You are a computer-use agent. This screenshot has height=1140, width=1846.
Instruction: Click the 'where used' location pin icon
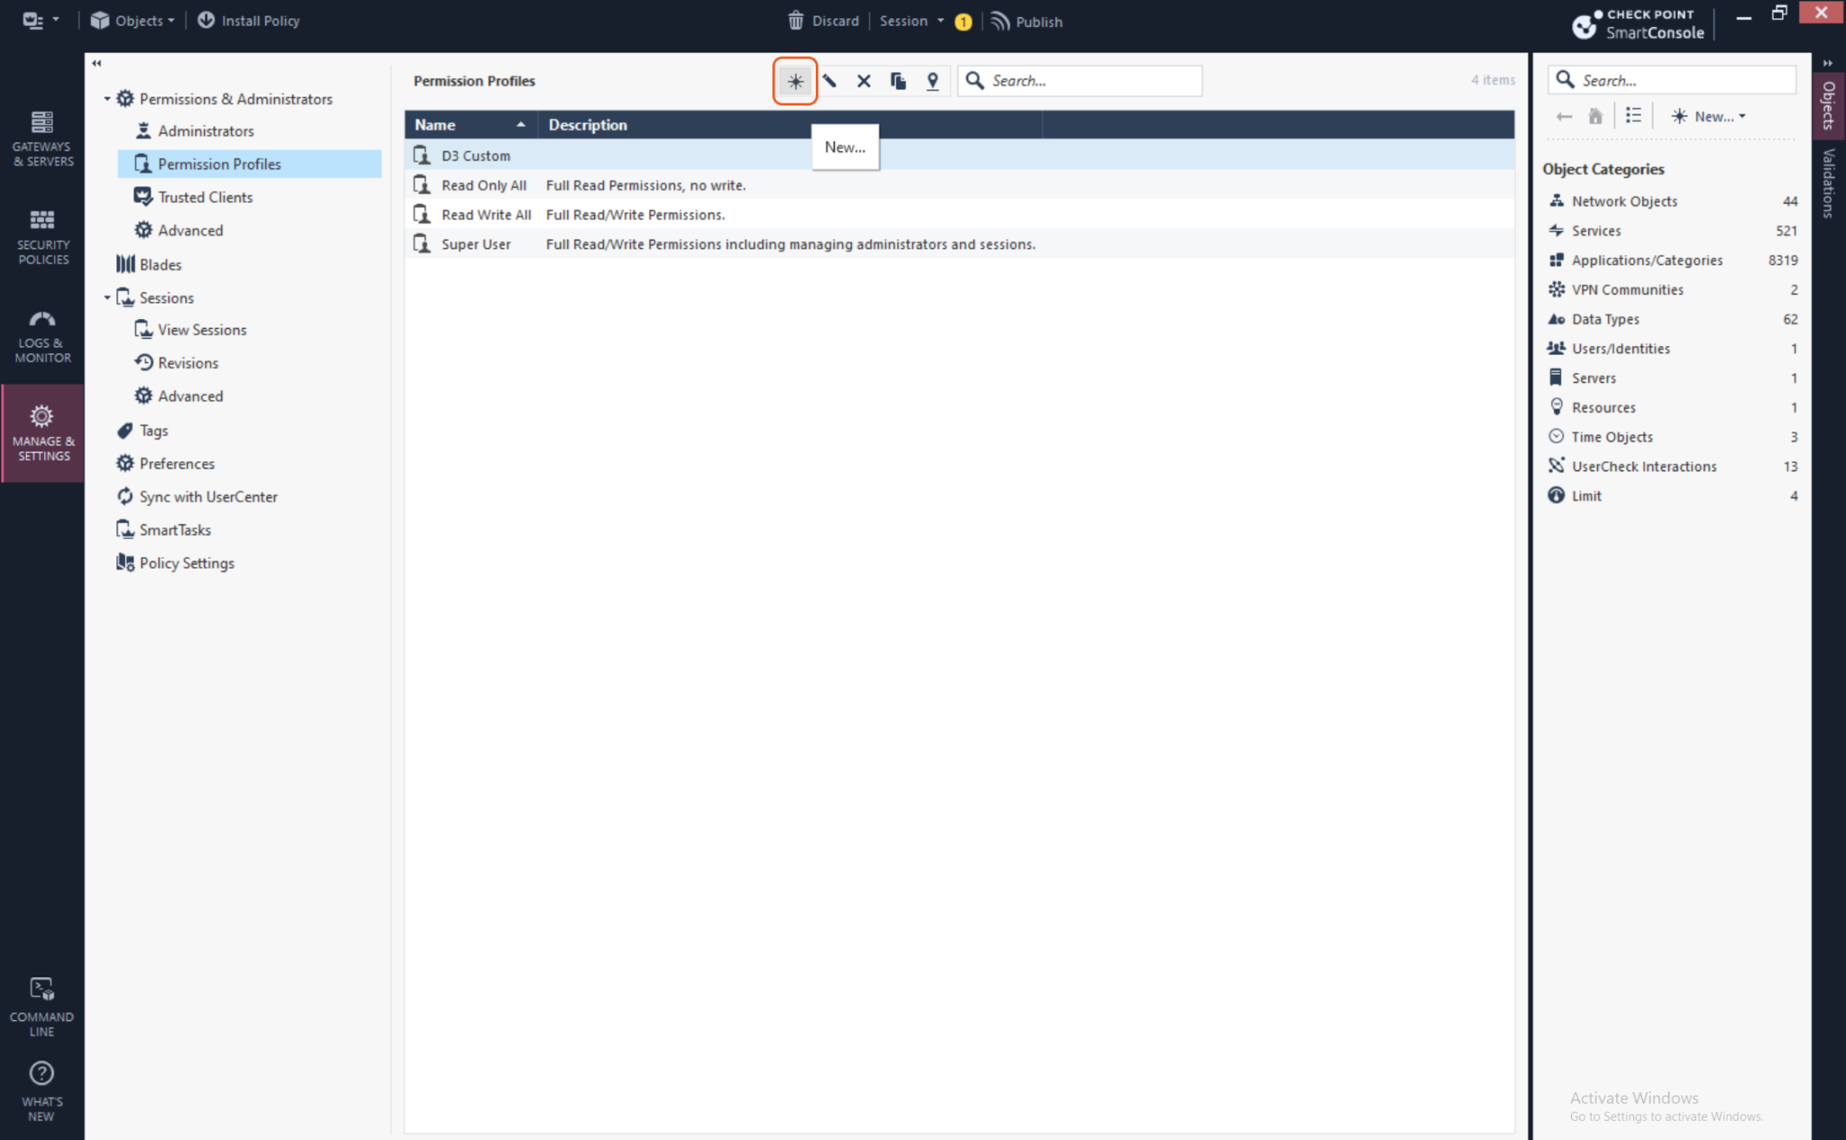(x=932, y=80)
